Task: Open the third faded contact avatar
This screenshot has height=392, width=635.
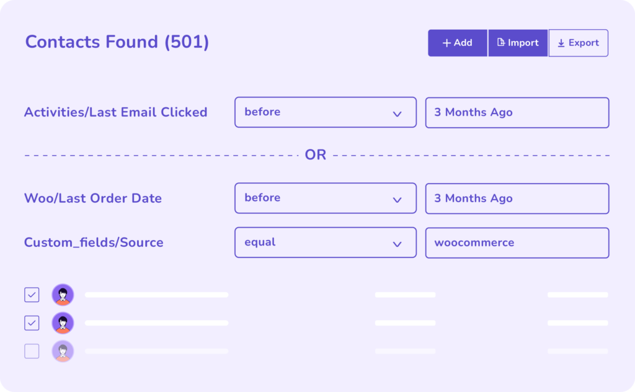Action: [x=63, y=351]
